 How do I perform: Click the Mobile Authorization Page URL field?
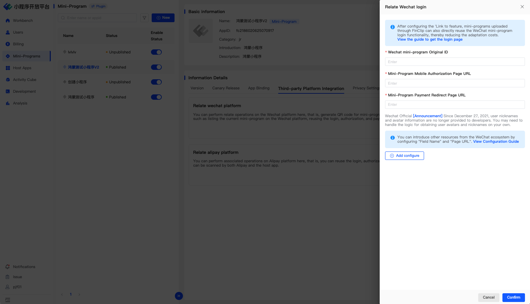coord(455,83)
